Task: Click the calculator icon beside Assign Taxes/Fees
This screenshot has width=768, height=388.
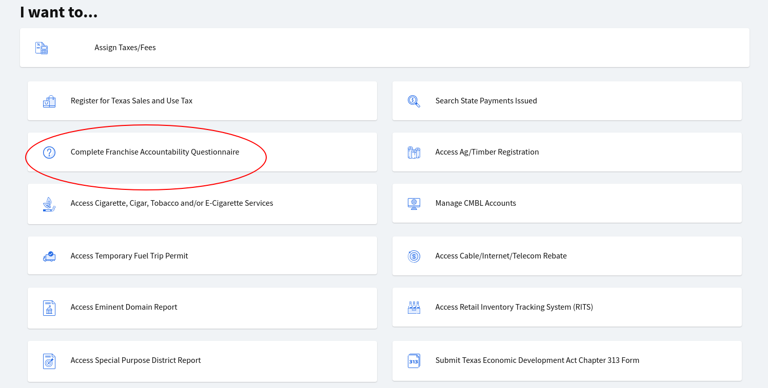Action: (42, 48)
